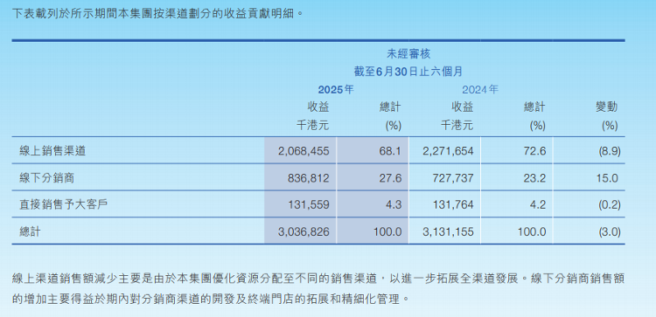Image resolution: width=656 pixels, height=317 pixels.
Task: Select the value 2,068,455
Action: 304,151
